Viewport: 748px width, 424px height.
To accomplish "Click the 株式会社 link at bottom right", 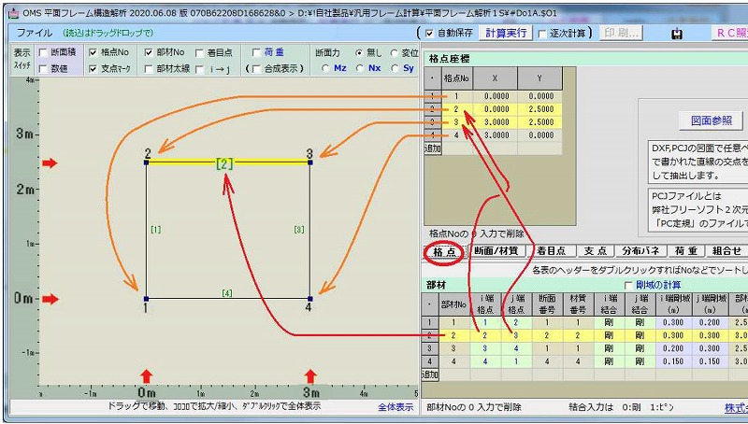I will pyautogui.click(x=736, y=408).
